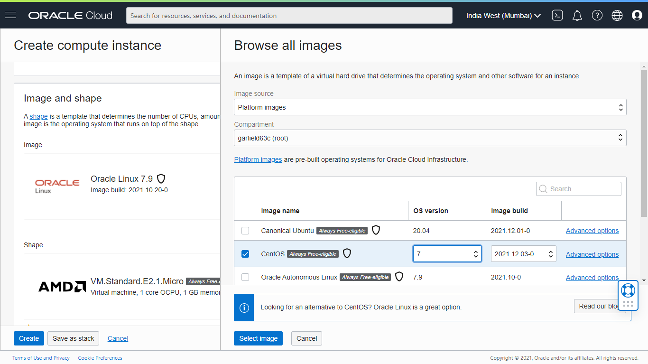Open the hamburger navigation menu
648x364 pixels.
pyautogui.click(x=10, y=15)
